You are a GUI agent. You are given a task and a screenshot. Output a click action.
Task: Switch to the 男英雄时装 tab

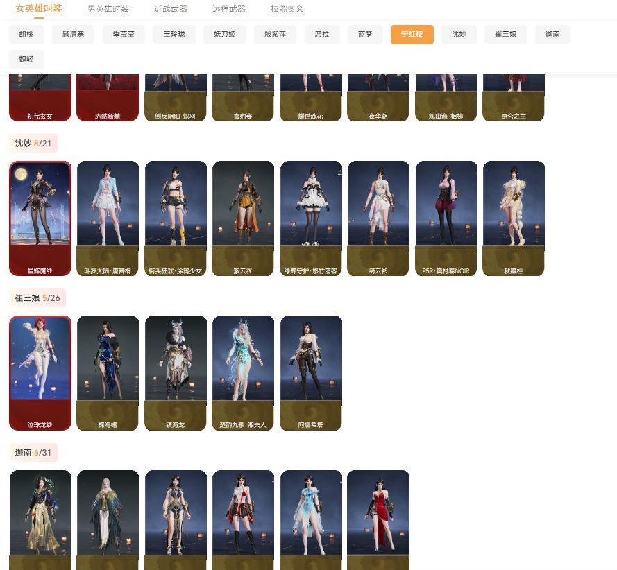pyautogui.click(x=108, y=9)
